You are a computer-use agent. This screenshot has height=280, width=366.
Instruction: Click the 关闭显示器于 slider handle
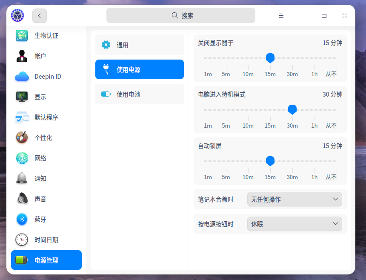[x=270, y=58]
